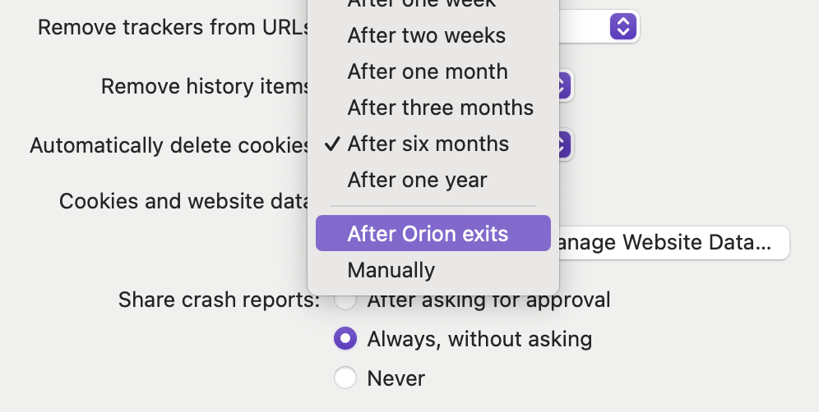Expand the Remove history items popup arrow
The height and width of the screenshot is (412, 819).
pyautogui.click(x=562, y=85)
